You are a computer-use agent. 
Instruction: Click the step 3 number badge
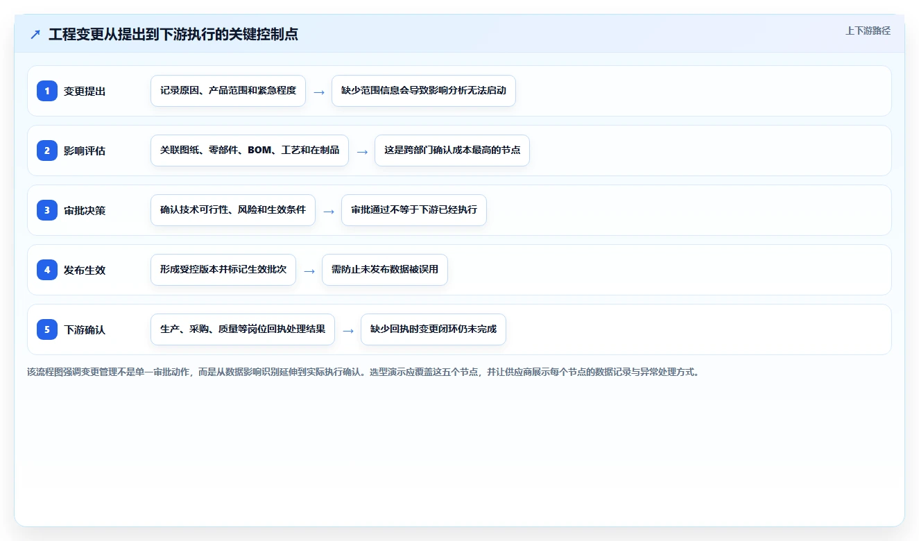(x=47, y=210)
